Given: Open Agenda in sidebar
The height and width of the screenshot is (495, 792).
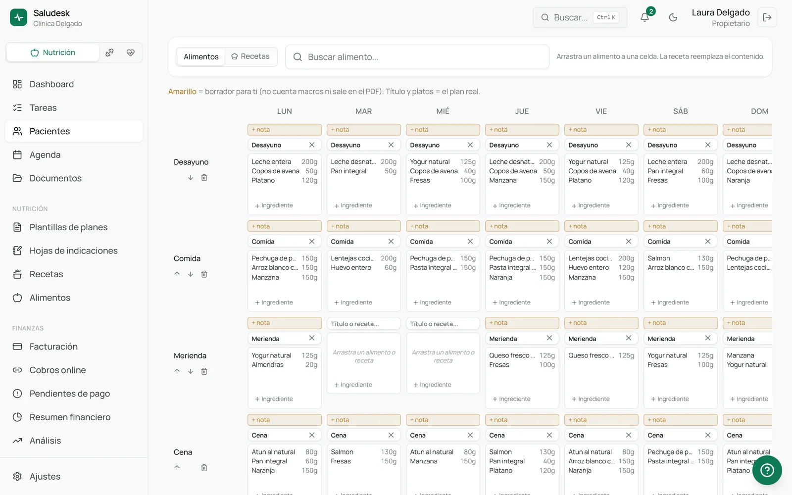Looking at the screenshot, I should [x=74, y=155].
